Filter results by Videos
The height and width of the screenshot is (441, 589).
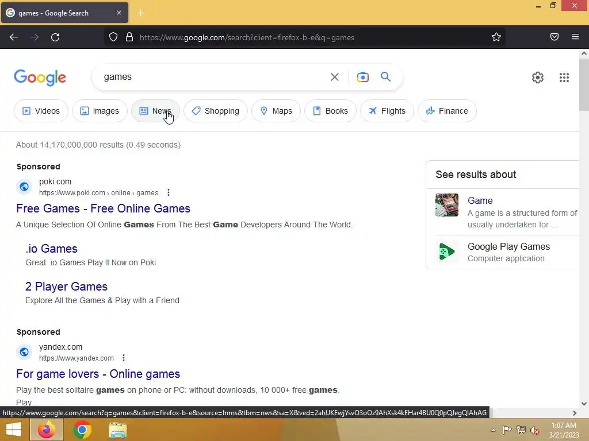point(41,111)
